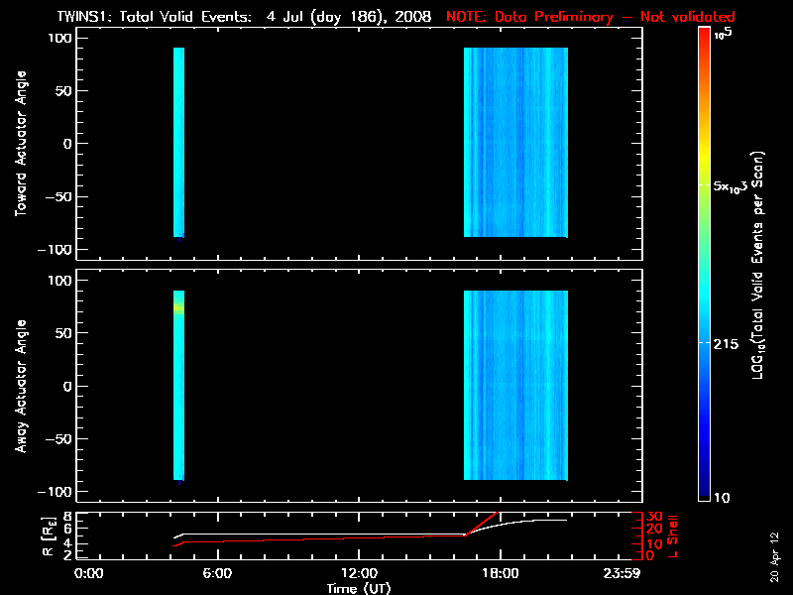Select the 'Away Actuator Angle' axis label
793x595 pixels.
point(21,386)
